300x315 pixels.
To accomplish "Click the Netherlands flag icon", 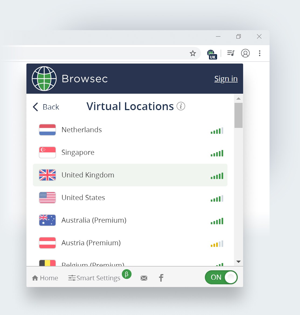I will click(47, 130).
